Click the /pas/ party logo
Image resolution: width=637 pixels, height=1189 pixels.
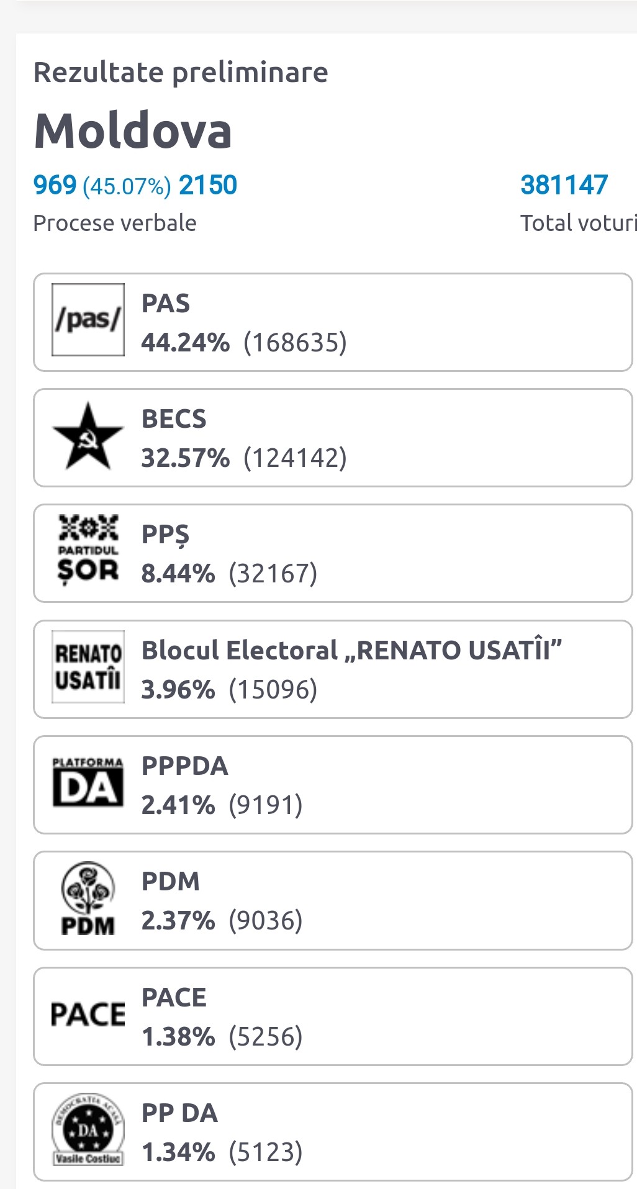coord(88,320)
